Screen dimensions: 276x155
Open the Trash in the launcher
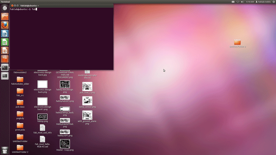click(x=5, y=151)
